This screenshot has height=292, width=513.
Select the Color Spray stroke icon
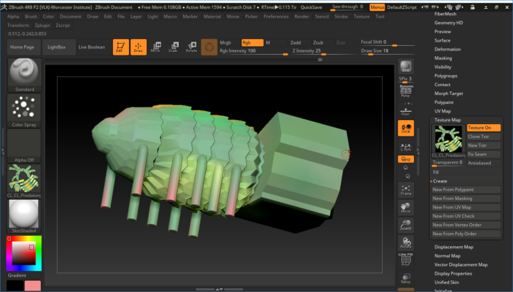click(24, 108)
